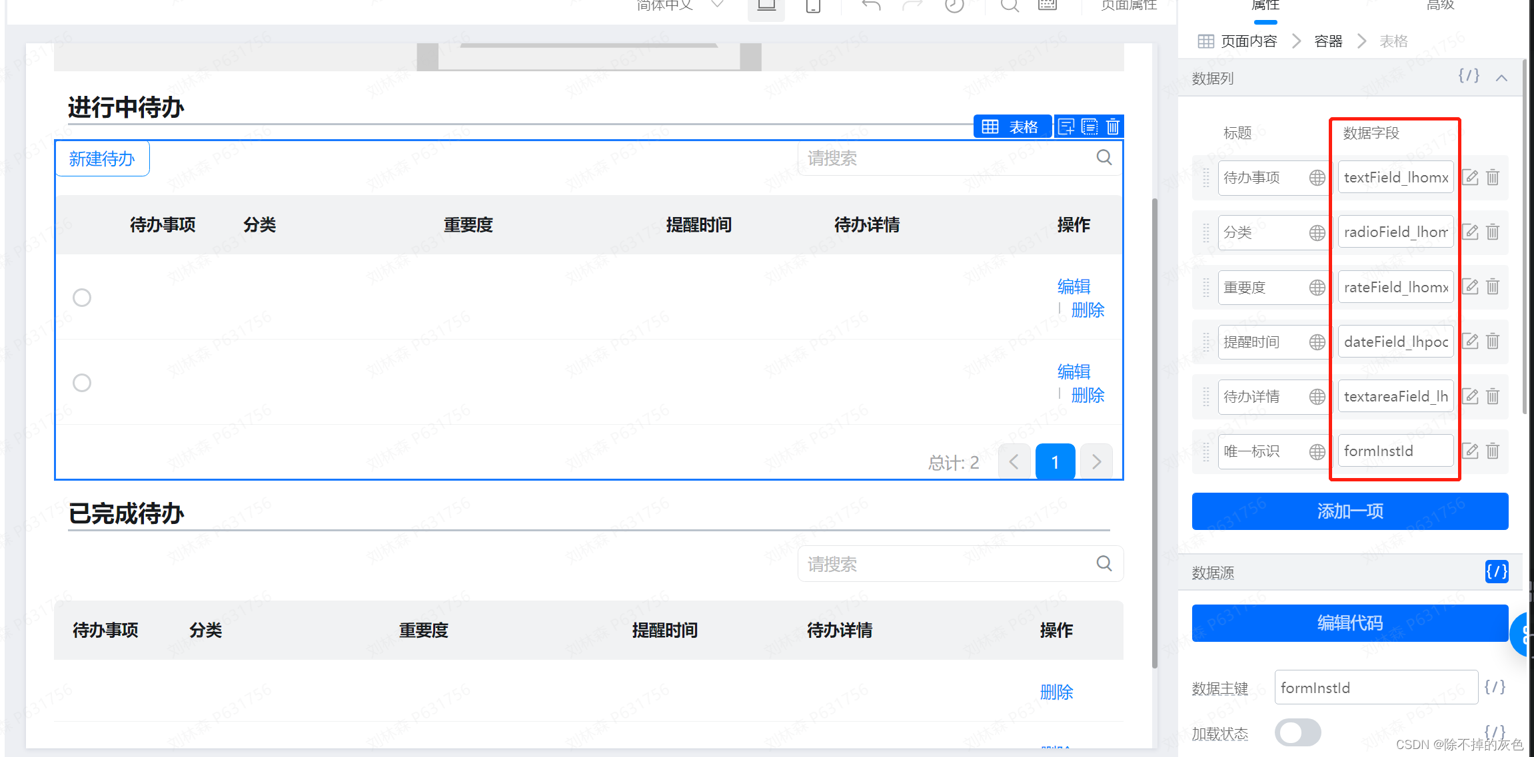Collapse the 数据列 section chevron
The image size is (1534, 757).
(1501, 78)
